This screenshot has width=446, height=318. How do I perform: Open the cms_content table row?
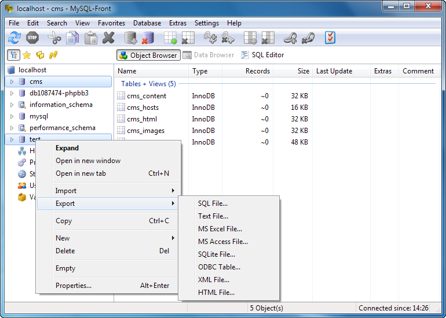click(147, 96)
